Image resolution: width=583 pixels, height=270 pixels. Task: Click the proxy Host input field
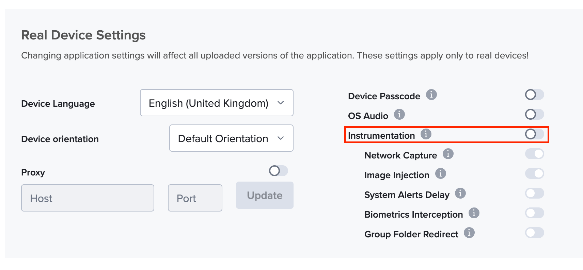pyautogui.click(x=88, y=198)
